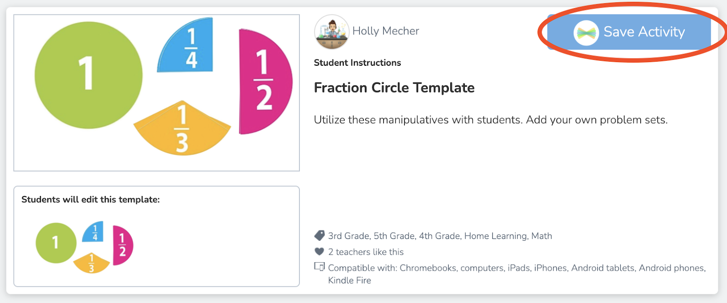This screenshot has width=727, height=303.
Task: Click Holly Mecher's profile avatar
Action: pyautogui.click(x=332, y=31)
